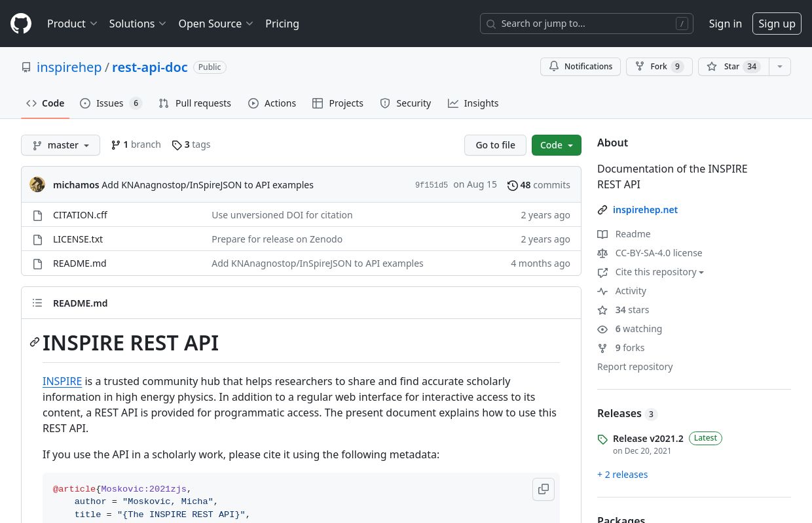The height and width of the screenshot is (523, 812).
Task: Expand the Product menu
Action: [72, 24]
